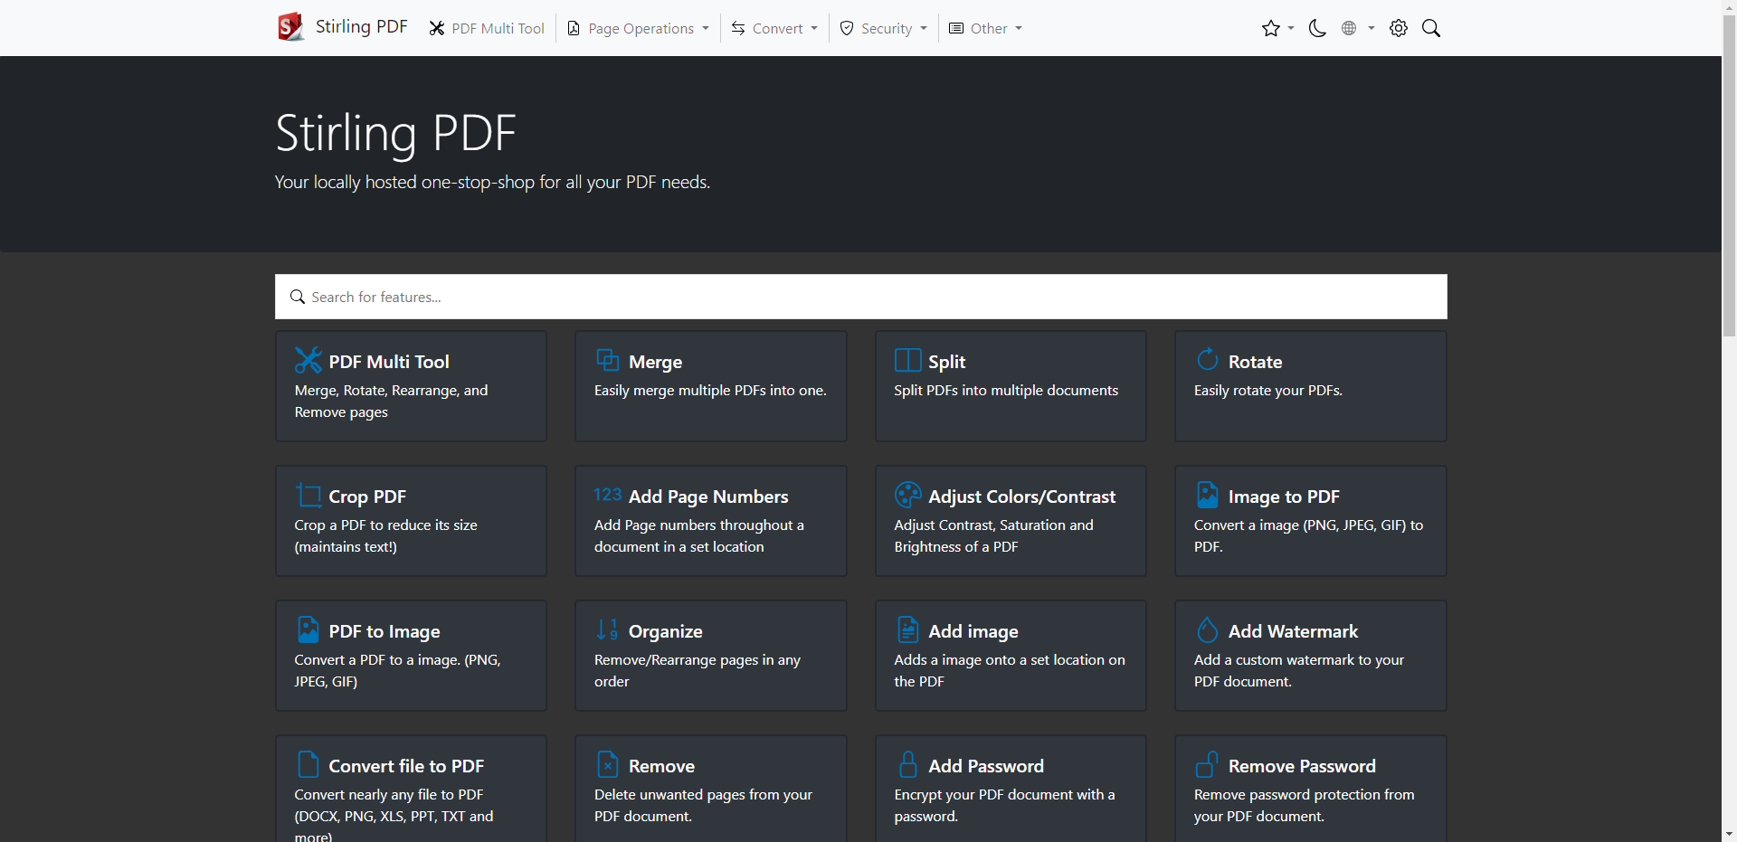Click the Stirling PDF brand name in navbar
Image resolution: width=1737 pixels, height=842 pixels.
click(x=361, y=26)
